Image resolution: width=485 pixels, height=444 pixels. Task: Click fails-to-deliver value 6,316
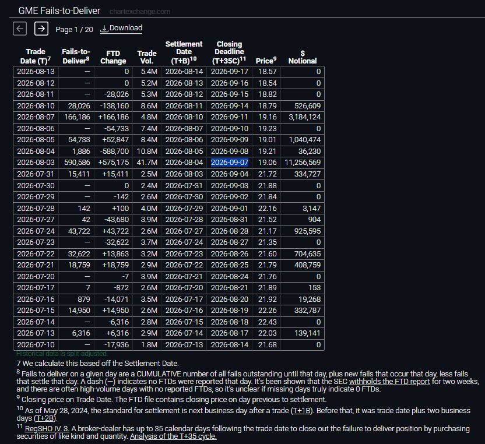pos(81,333)
